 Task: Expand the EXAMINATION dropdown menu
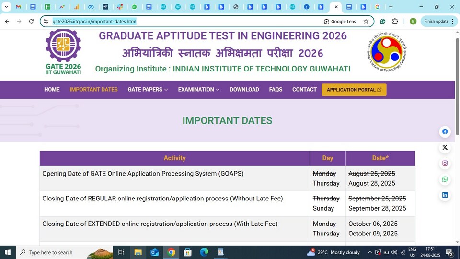198,90
